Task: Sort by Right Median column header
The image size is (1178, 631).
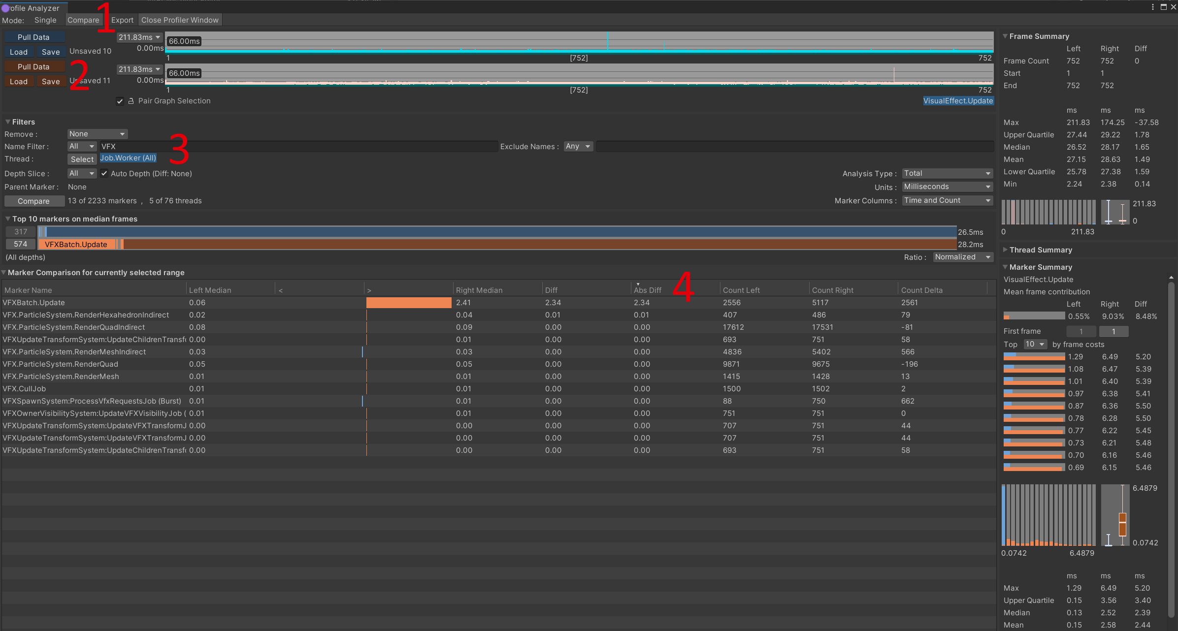Action: (x=497, y=290)
